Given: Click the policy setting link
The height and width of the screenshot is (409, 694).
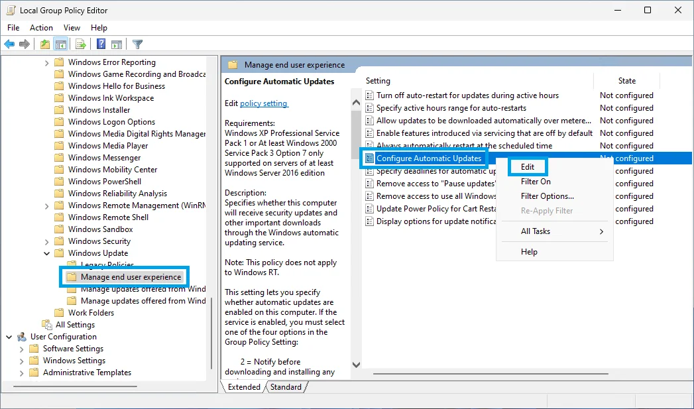Looking at the screenshot, I should pos(263,103).
